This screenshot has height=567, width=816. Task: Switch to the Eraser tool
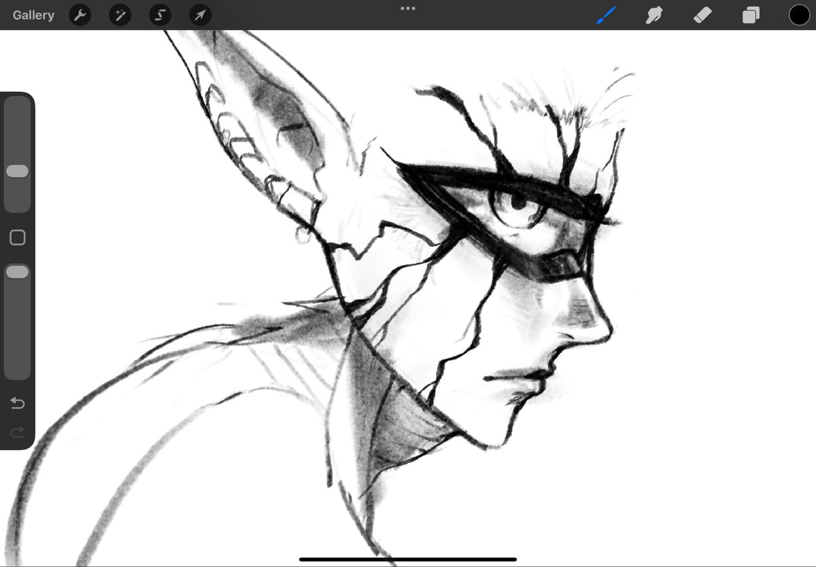(x=702, y=15)
